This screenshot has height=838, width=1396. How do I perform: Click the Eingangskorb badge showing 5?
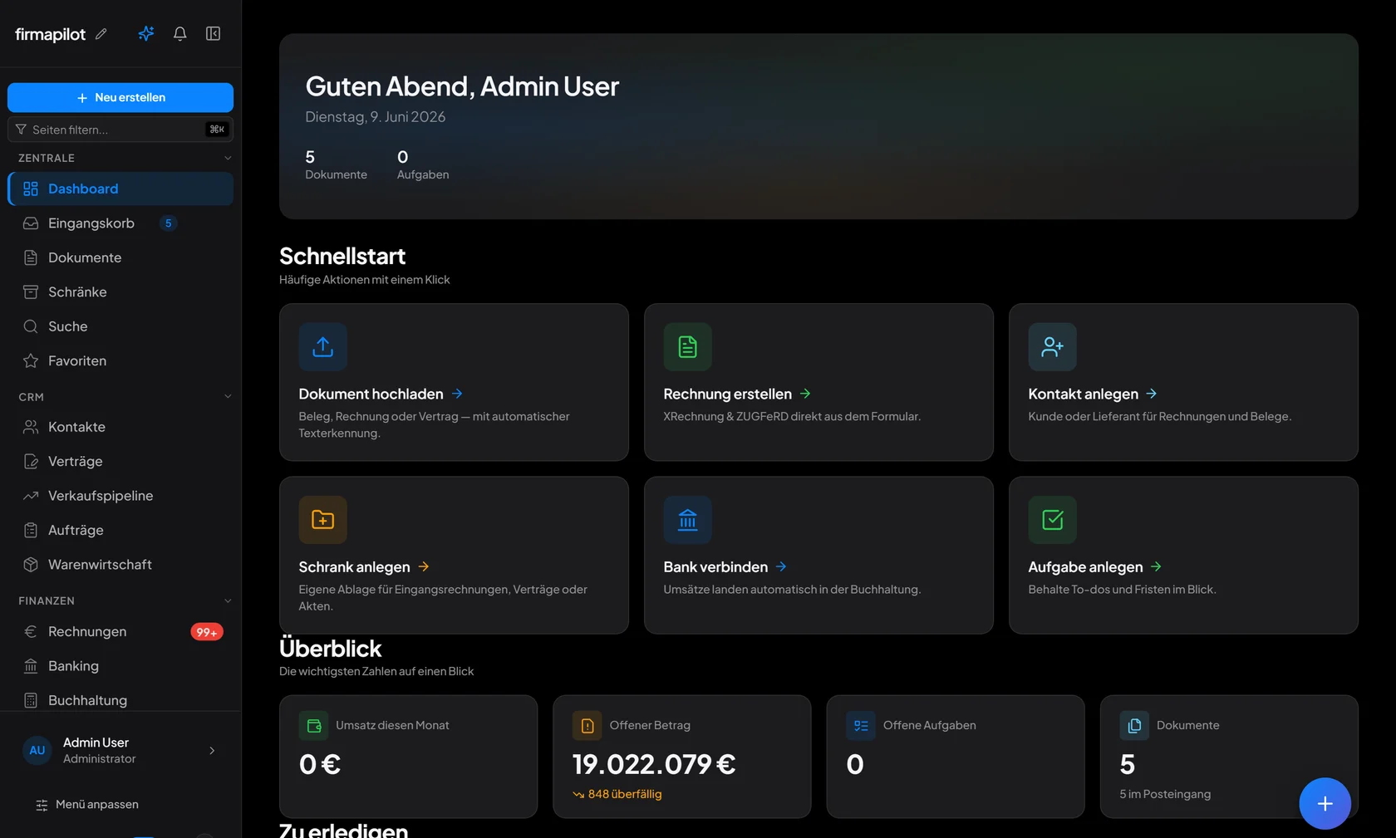coord(168,223)
